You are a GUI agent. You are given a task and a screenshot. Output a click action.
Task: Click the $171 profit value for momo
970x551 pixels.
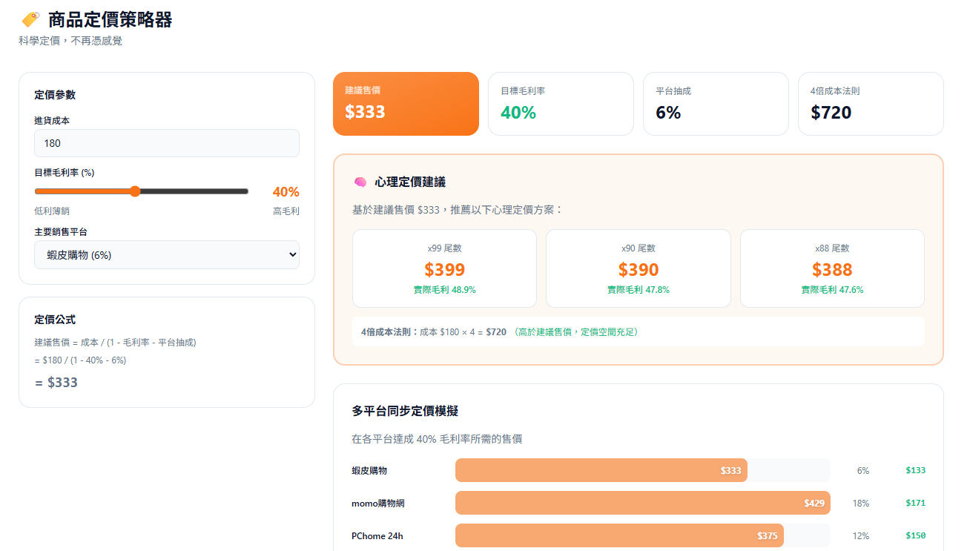click(915, 503)
